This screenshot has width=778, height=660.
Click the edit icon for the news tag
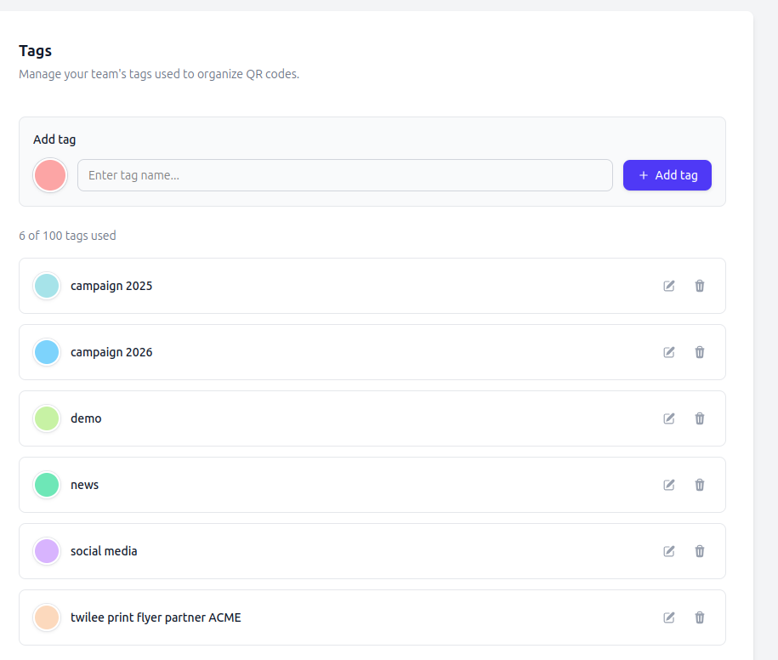pyautogui.click(x=668, y=485)
